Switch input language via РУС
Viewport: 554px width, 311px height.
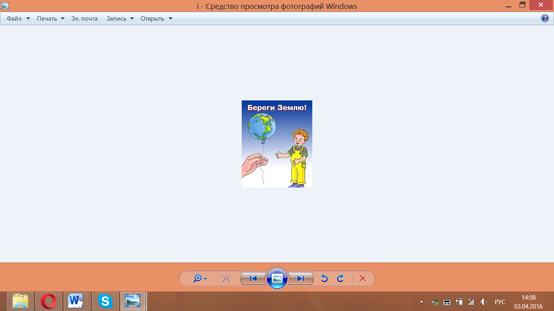pyautogui.click(x=500, y=302)
